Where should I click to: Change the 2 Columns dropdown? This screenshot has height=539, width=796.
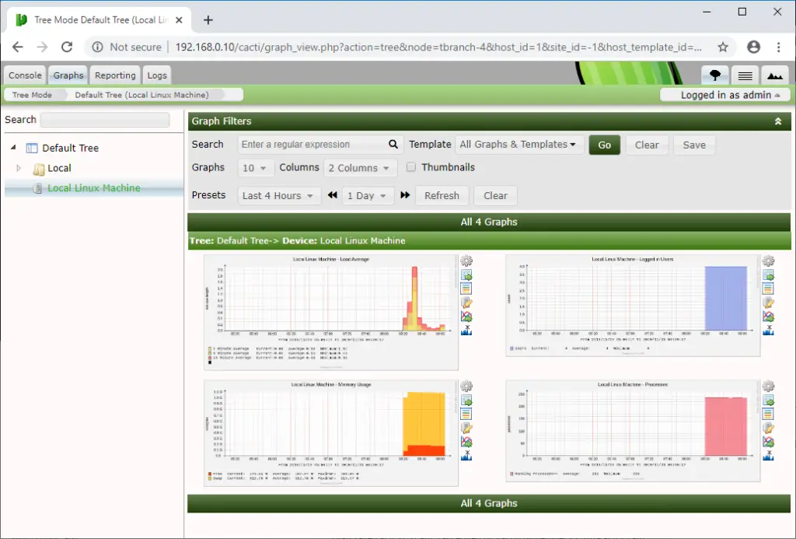[360, 167]
